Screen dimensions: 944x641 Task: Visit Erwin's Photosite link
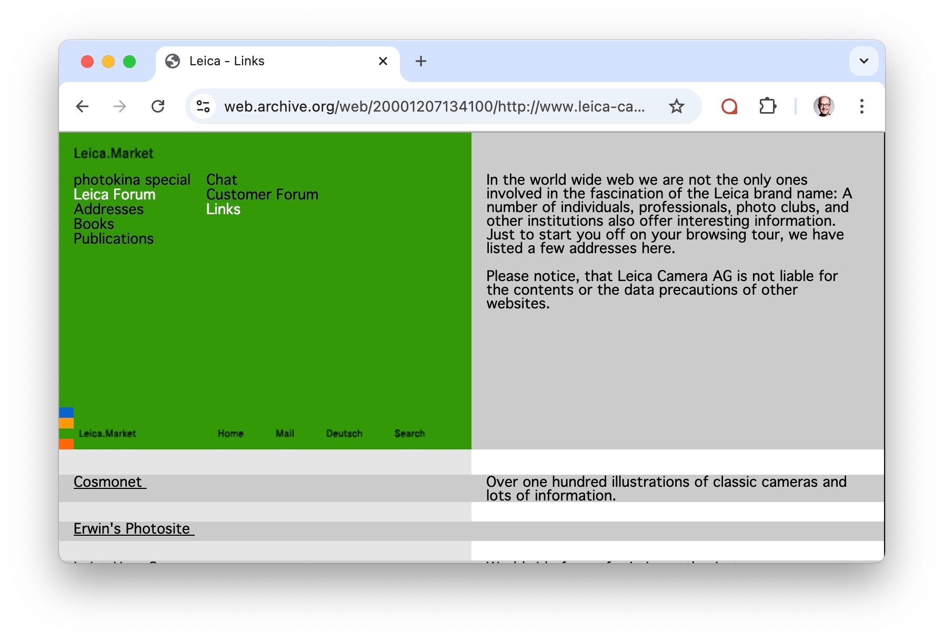click(x=133, y=529)
